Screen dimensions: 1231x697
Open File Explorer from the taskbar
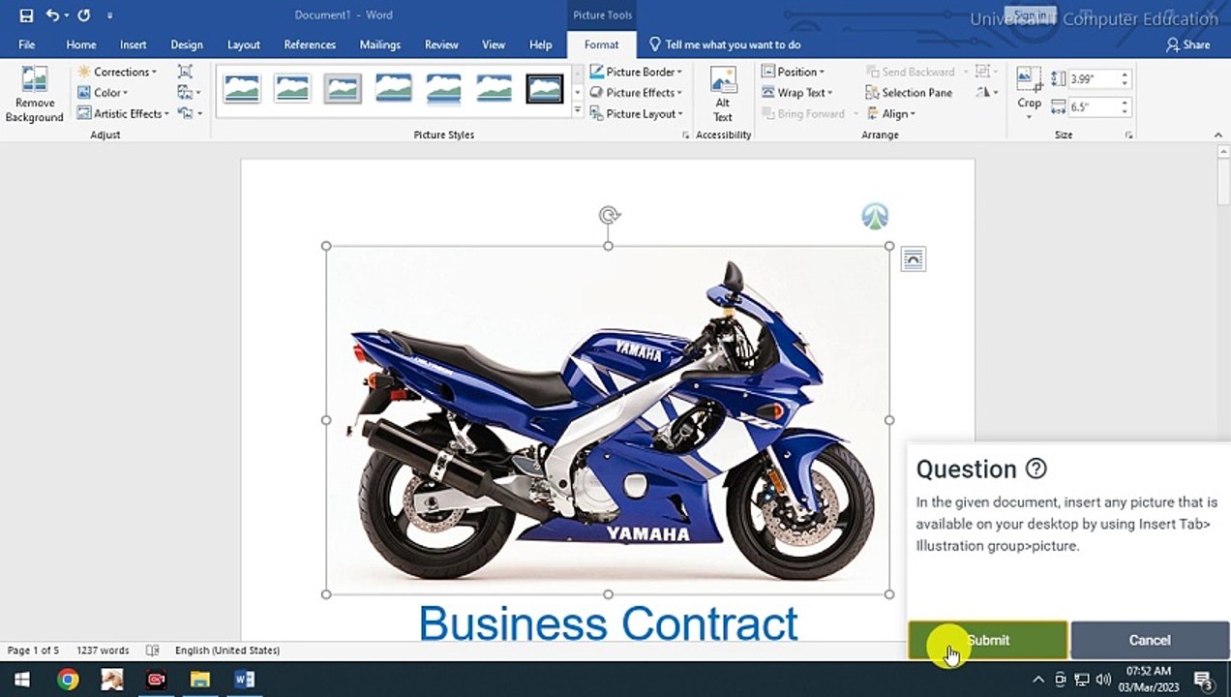tap(200, 680)
